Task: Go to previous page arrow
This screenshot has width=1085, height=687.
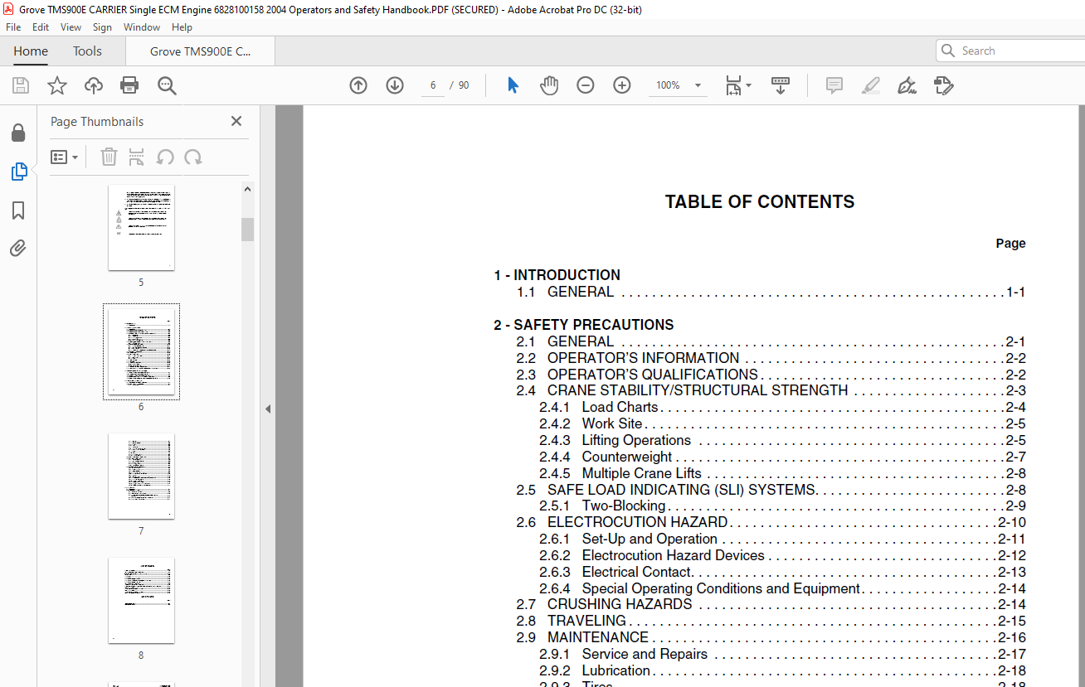Action: click(358, 85)
